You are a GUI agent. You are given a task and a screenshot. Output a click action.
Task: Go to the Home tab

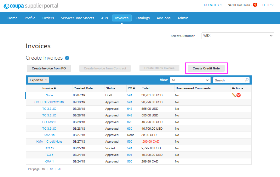tap(13, 18)
